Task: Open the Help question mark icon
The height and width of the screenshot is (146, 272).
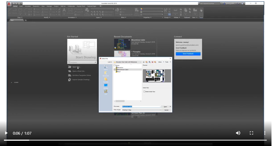Action: 242,3
